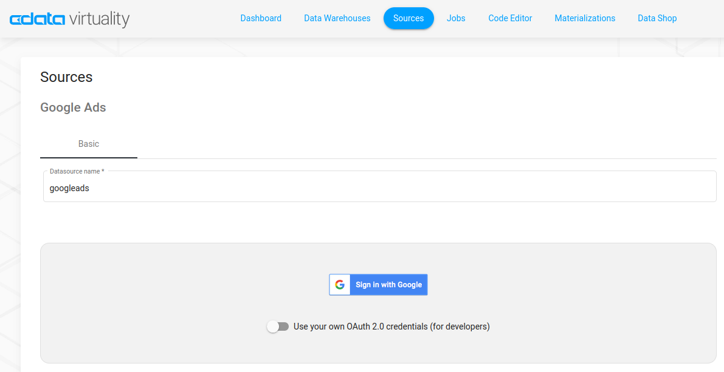The height and width of the screenshot is (372, 724).
Task: Open the Jobs section
Action: pos(455,18)
